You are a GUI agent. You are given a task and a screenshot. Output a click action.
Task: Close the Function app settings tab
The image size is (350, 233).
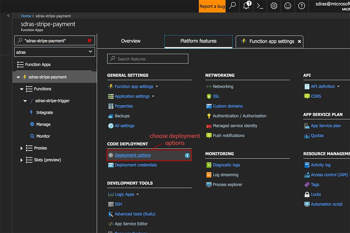coord(299,42)
